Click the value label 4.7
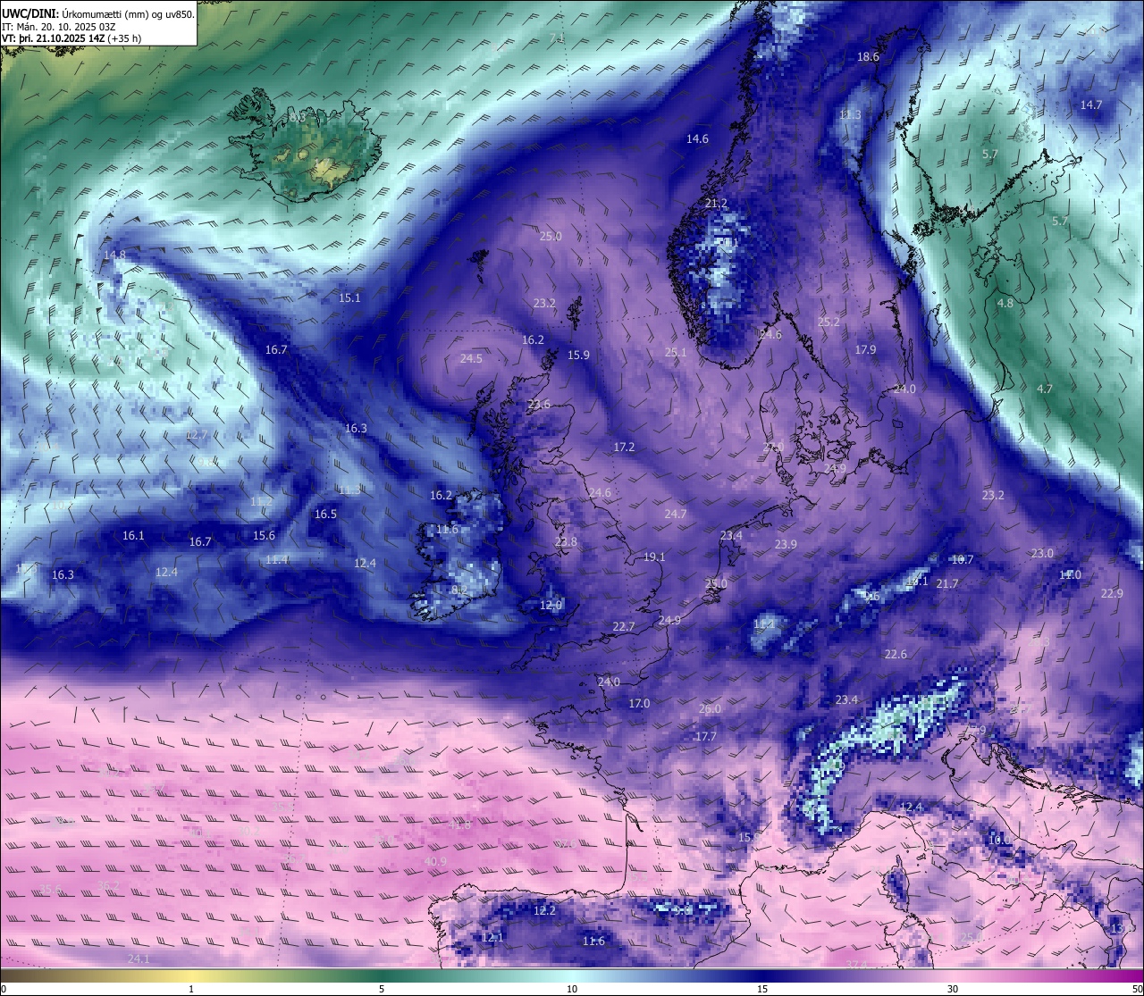Image resolution: width=1144 pixels, height=996 pixels. pyautogui.click(x=1044, y=389)
